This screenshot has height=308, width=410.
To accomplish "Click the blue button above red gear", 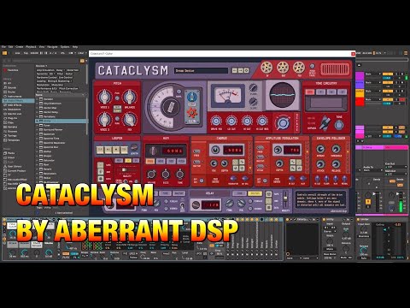I will tap(192, 97).
